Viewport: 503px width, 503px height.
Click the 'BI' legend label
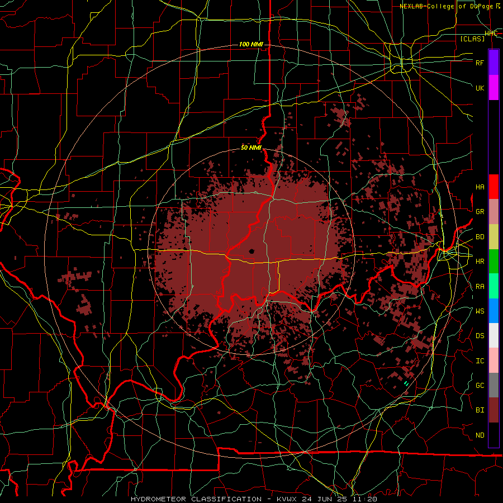click(480, 410)
